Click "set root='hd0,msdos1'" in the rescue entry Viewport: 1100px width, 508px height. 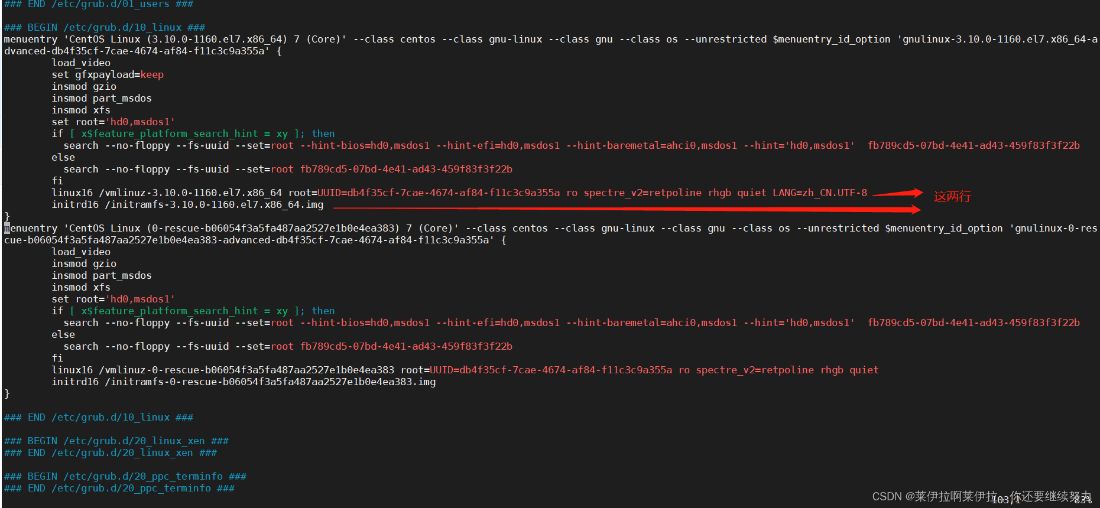[113, 299]
